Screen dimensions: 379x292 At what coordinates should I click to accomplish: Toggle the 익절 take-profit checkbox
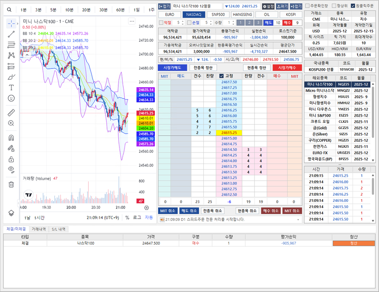pyautogui.click(x=161, y=22)
